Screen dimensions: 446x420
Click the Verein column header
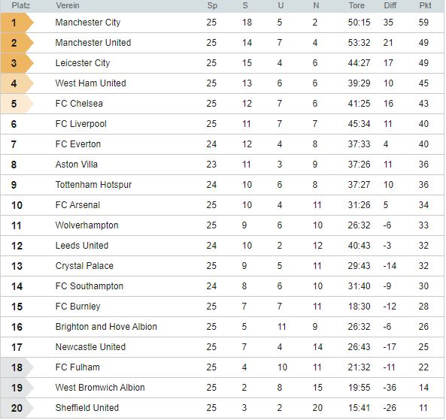68,5
